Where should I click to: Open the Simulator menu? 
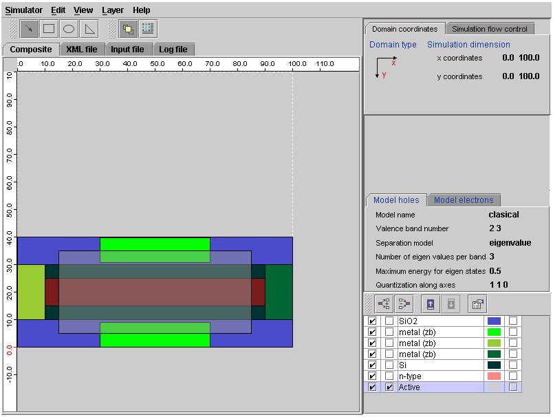(x=23, y=10)
